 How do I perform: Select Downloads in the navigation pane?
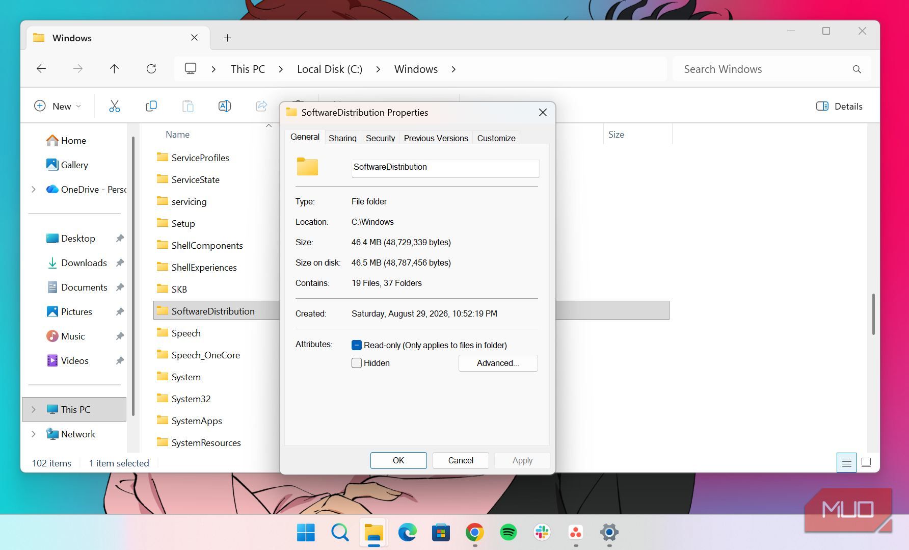pos(84,263)
